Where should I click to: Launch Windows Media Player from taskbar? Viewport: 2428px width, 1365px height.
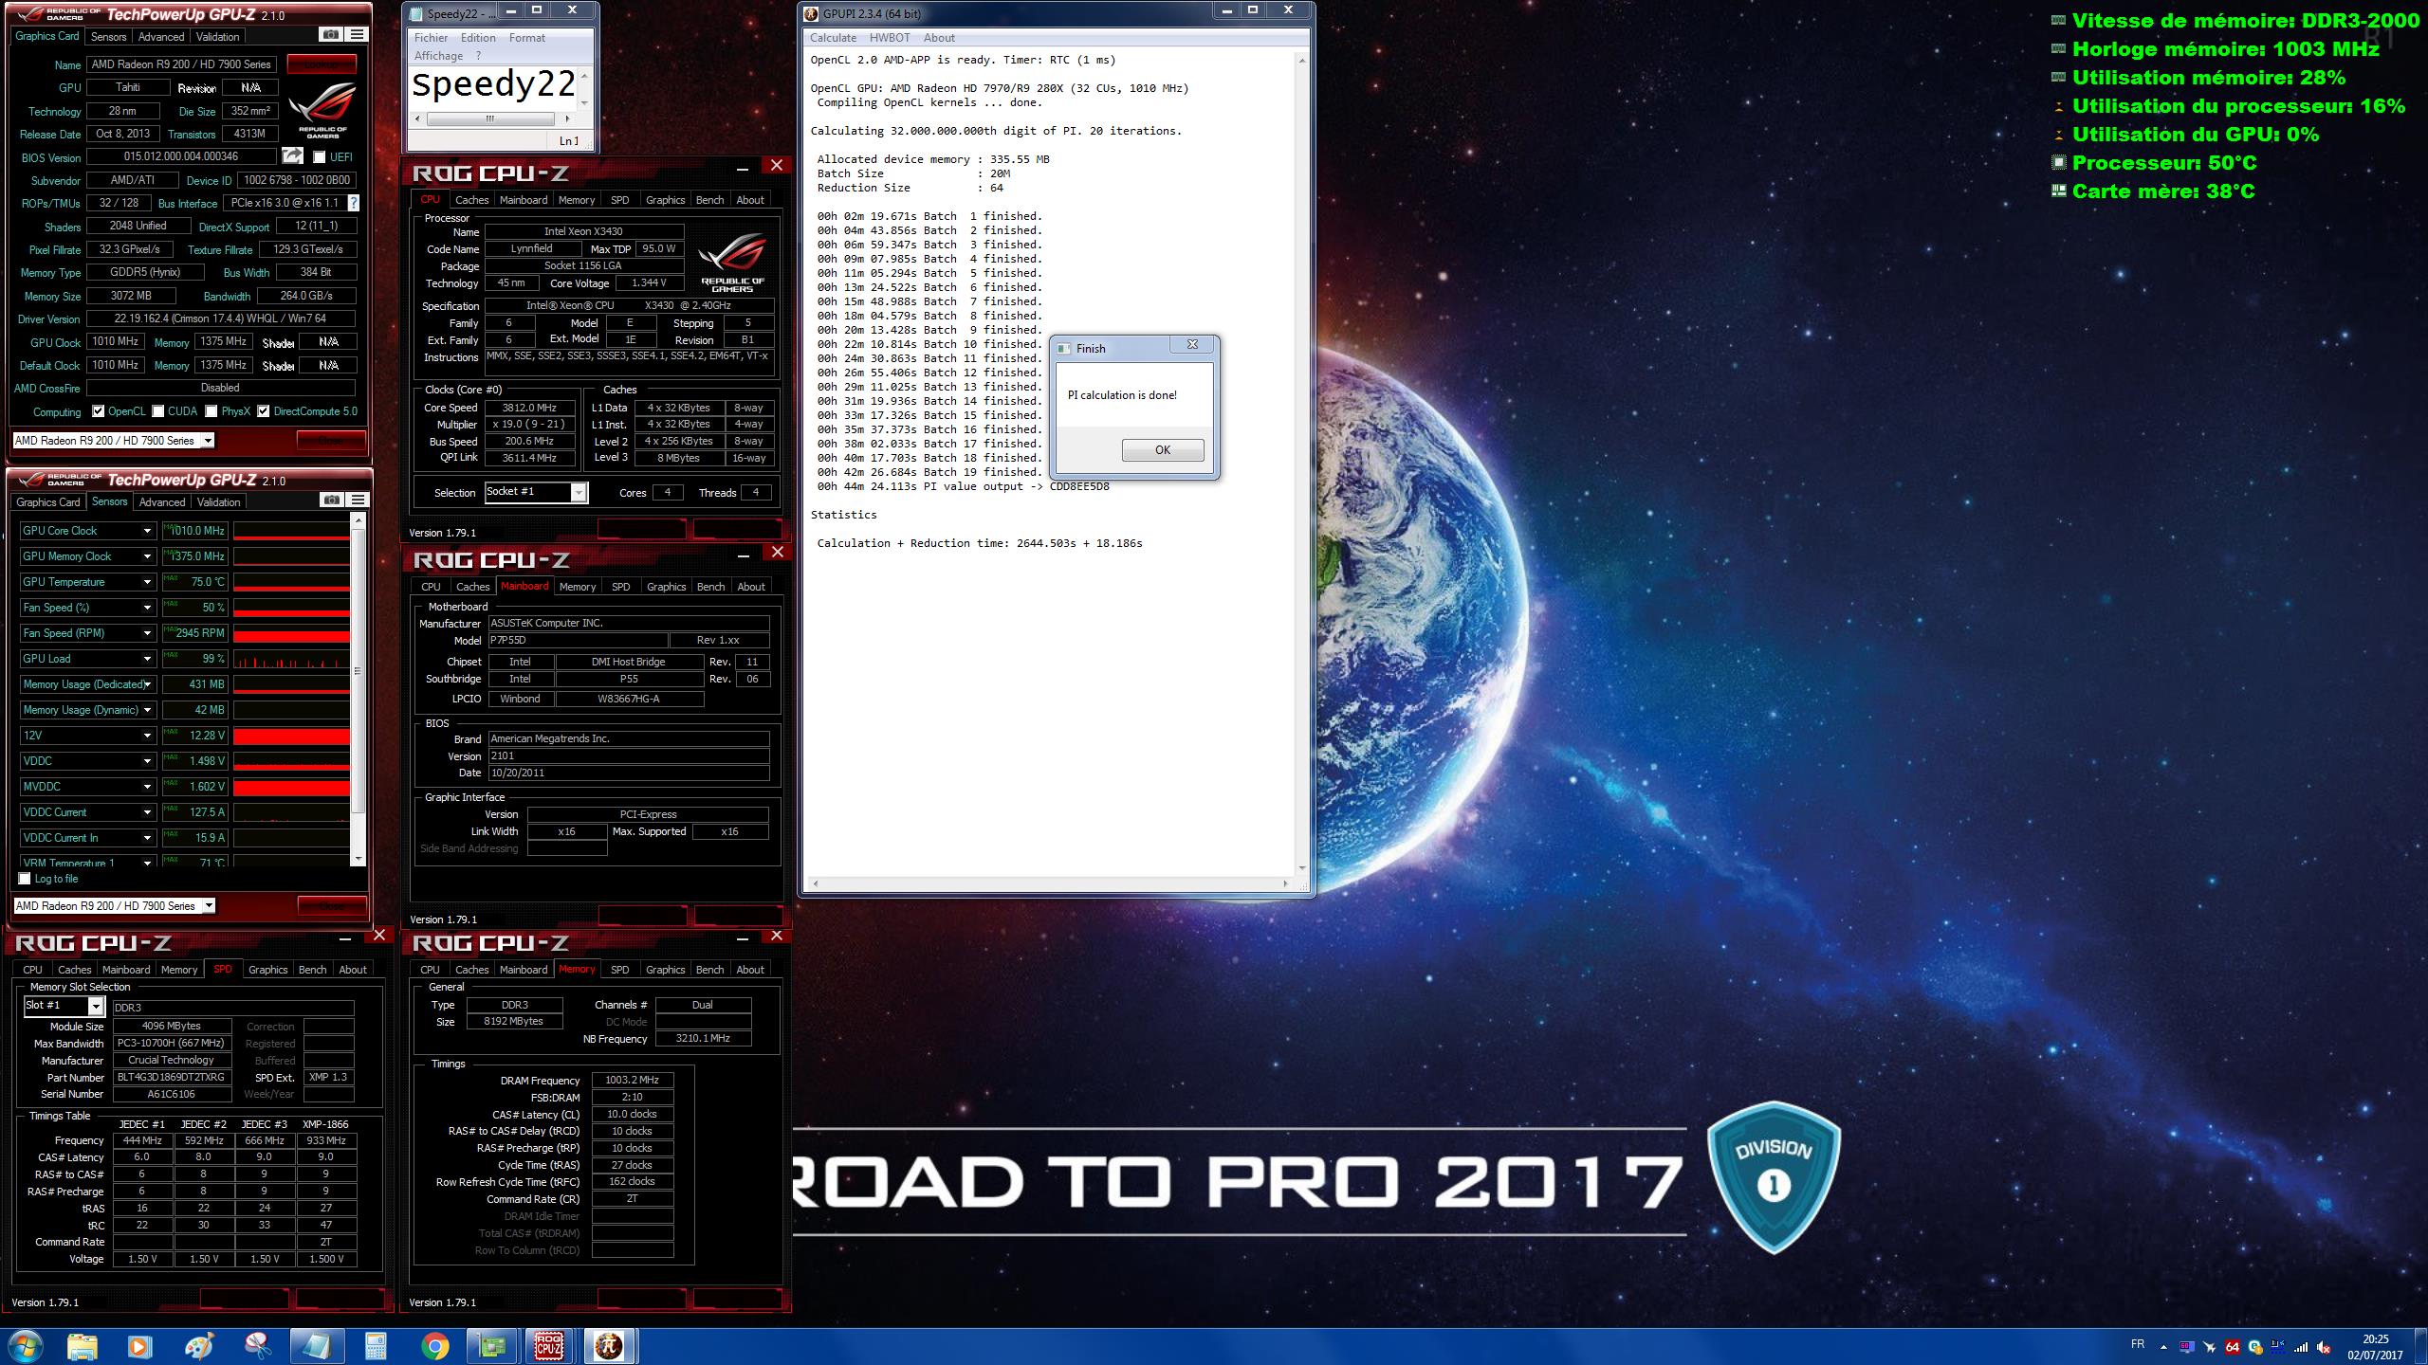[x=140, y=1346]
